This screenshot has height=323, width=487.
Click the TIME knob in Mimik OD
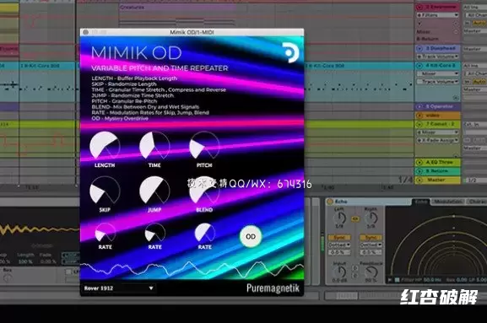point(154,146)
